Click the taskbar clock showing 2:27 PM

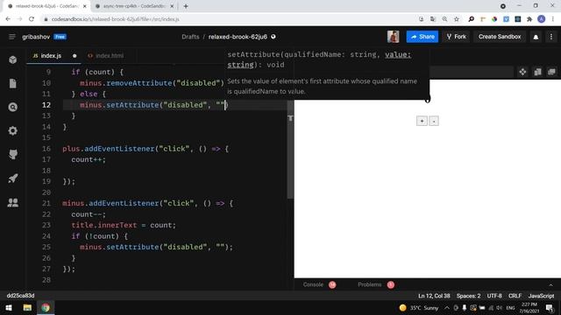[529, 307]
